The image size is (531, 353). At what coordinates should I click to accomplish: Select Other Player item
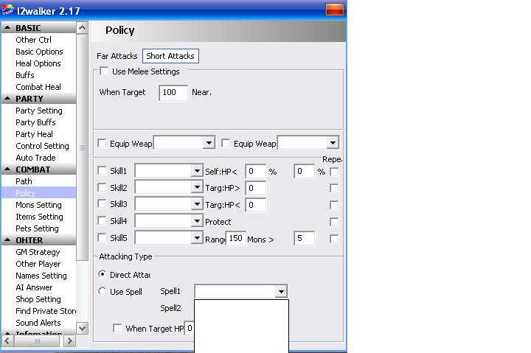coord(38,264)
